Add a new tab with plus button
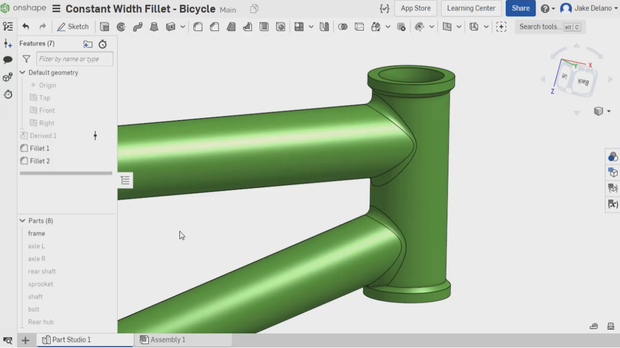The width and height of the screenshot is (620, 348). pyautogui.click(x=25, y=340)
